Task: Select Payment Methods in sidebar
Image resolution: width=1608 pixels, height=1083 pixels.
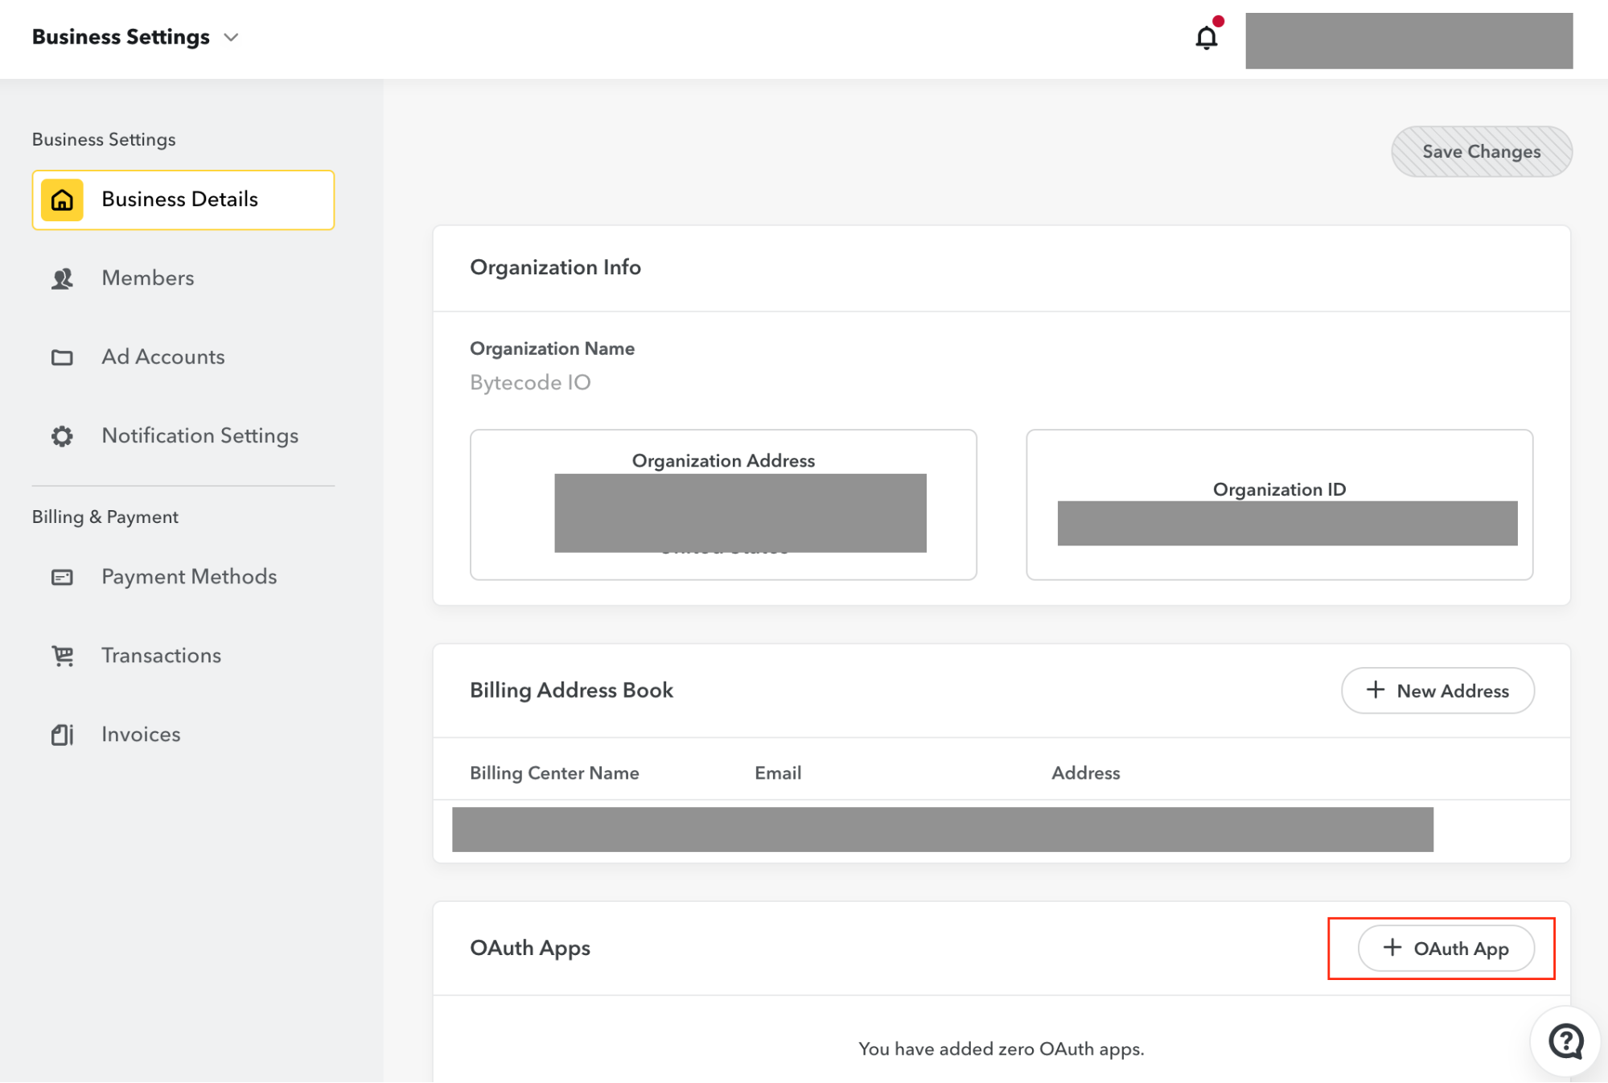Action: coord(189,577)
